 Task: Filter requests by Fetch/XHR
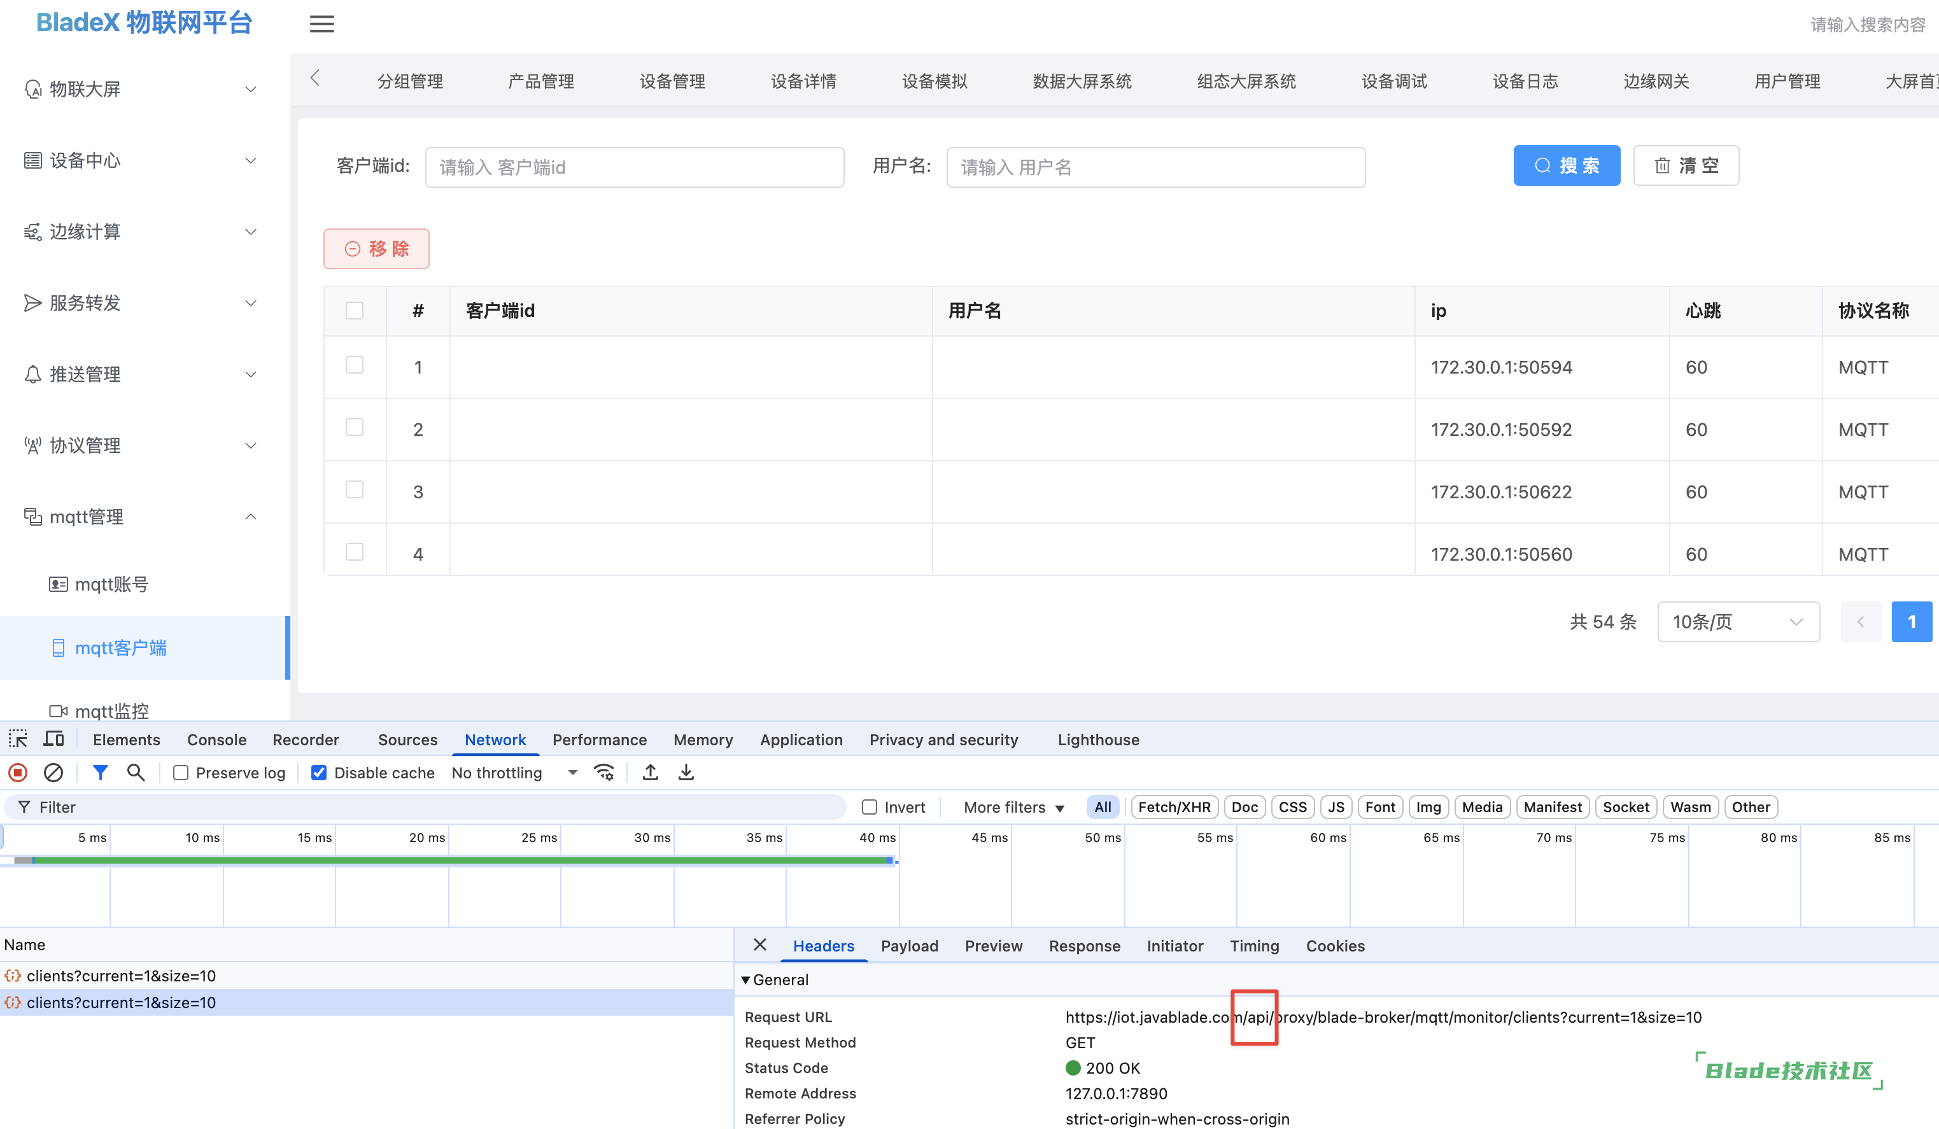tap(1174, 807)
